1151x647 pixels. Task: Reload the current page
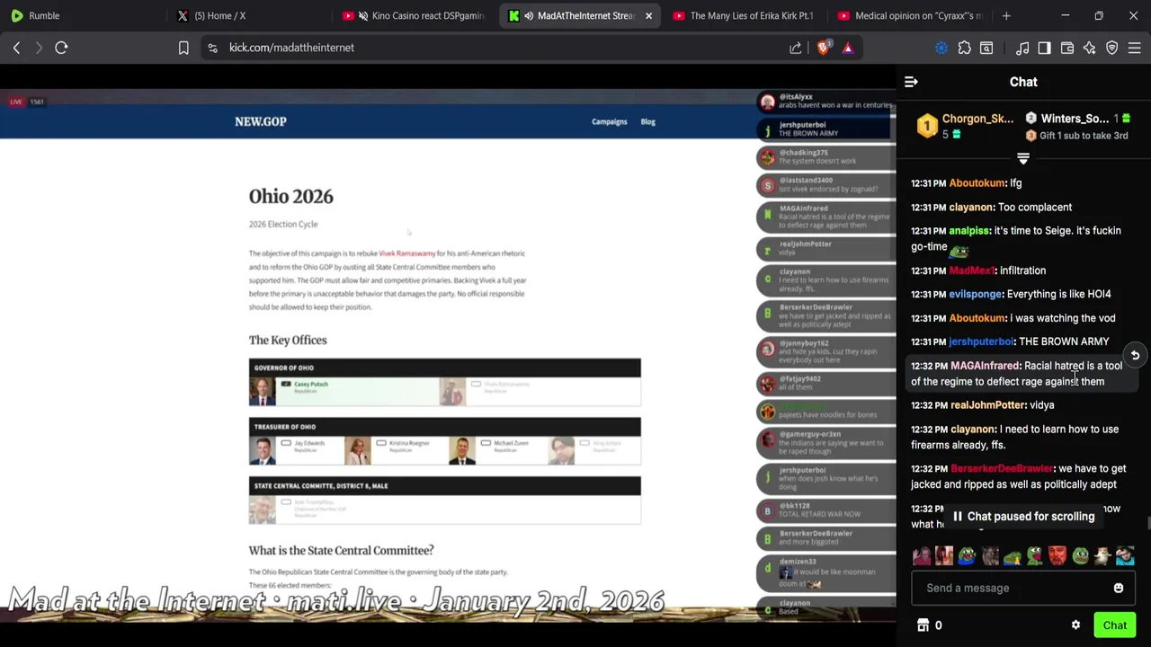(61, 48)
